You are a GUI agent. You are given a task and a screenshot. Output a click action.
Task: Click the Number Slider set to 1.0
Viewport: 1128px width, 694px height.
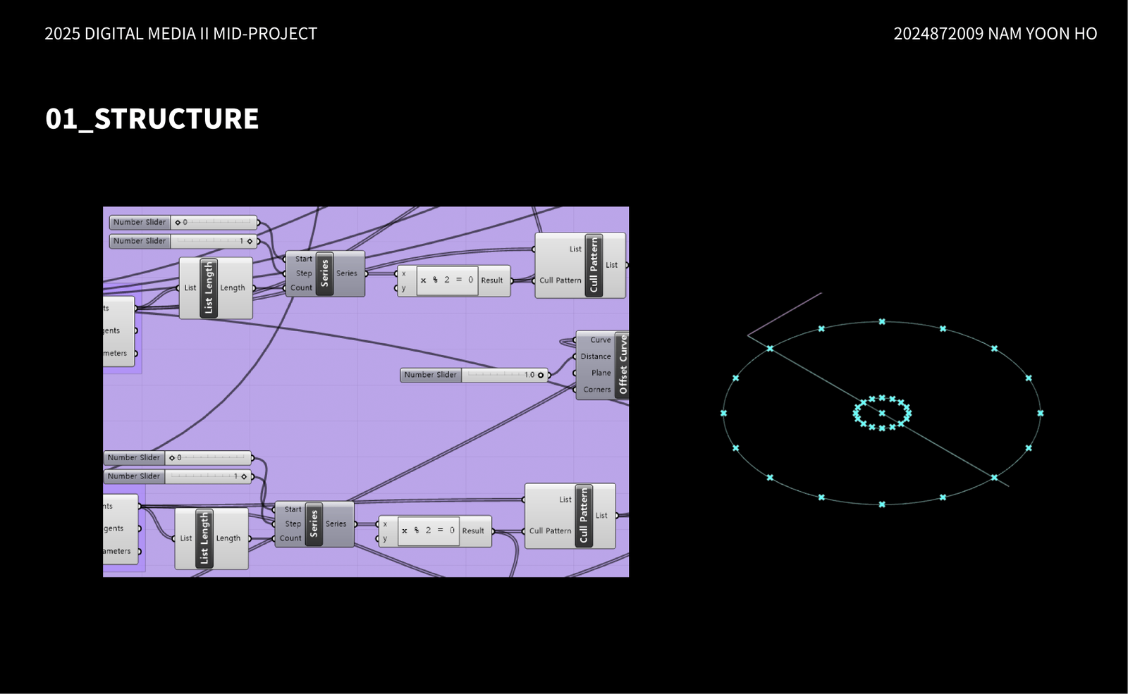tap(474, 375)
